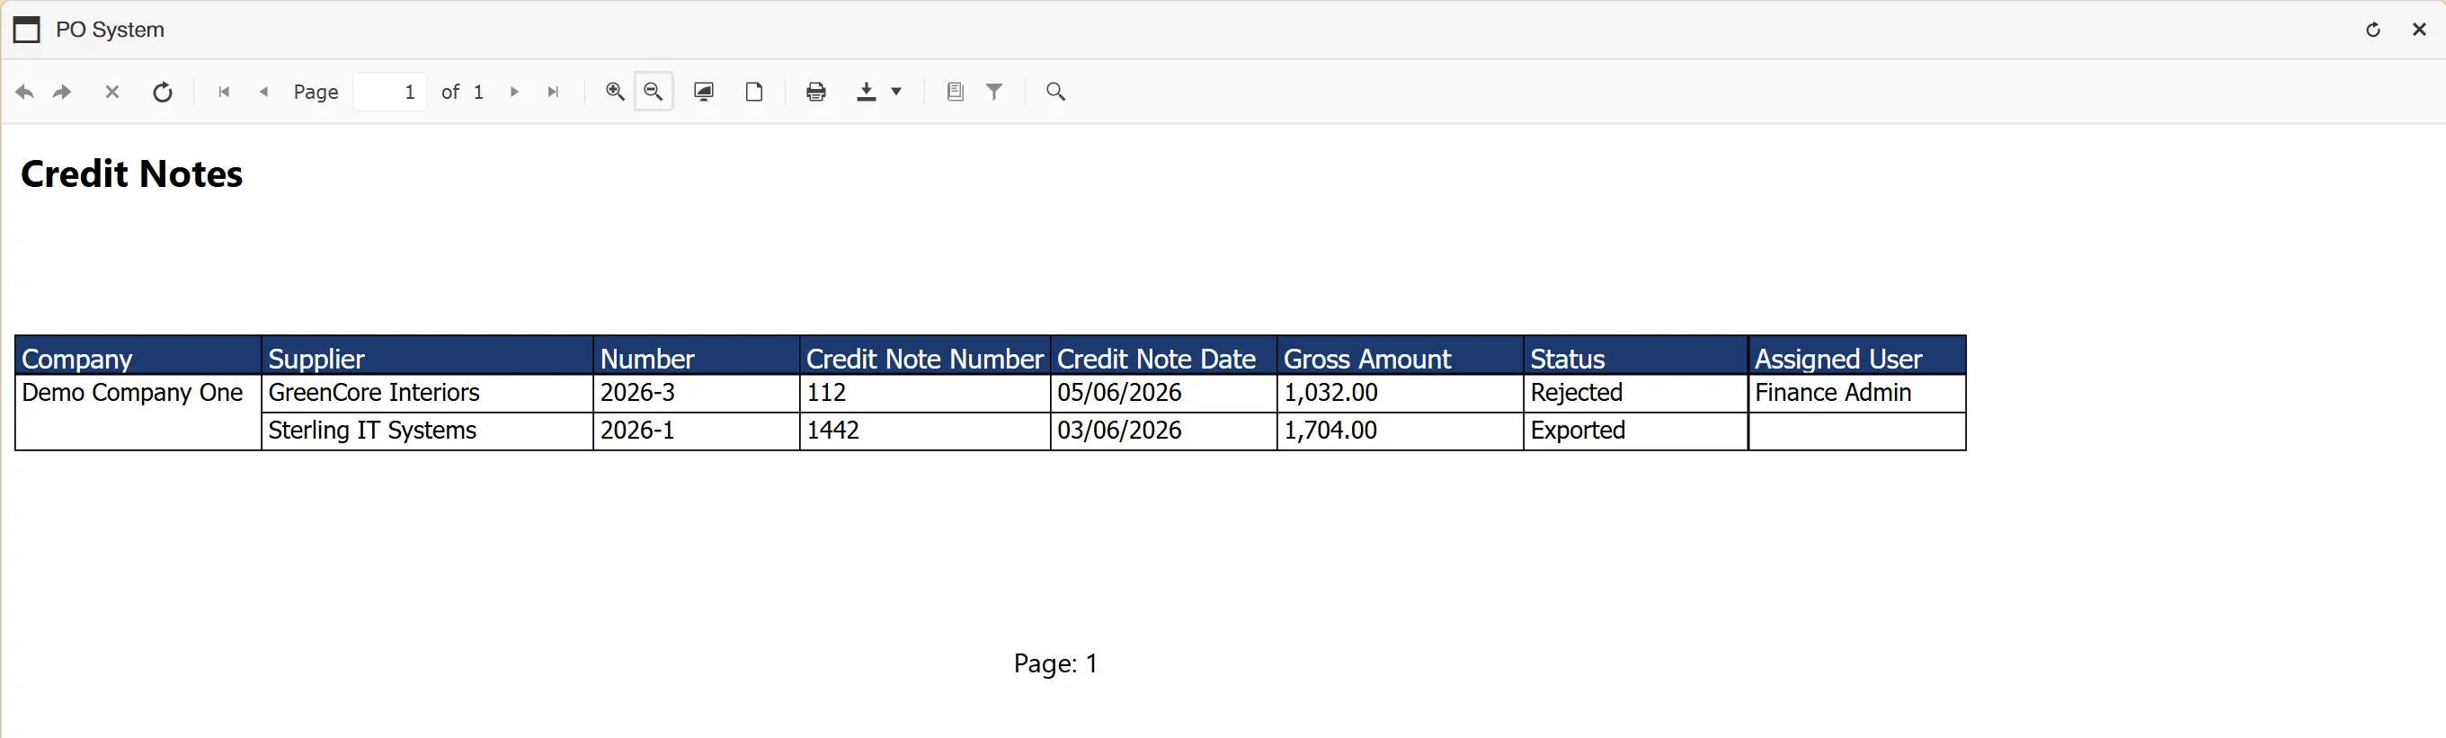
Task: Click the Credit Notes report title
Action: click(132, 173)
